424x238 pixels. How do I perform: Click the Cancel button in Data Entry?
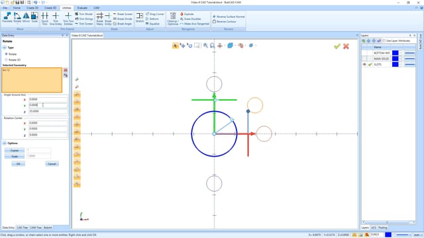(52, 164)
